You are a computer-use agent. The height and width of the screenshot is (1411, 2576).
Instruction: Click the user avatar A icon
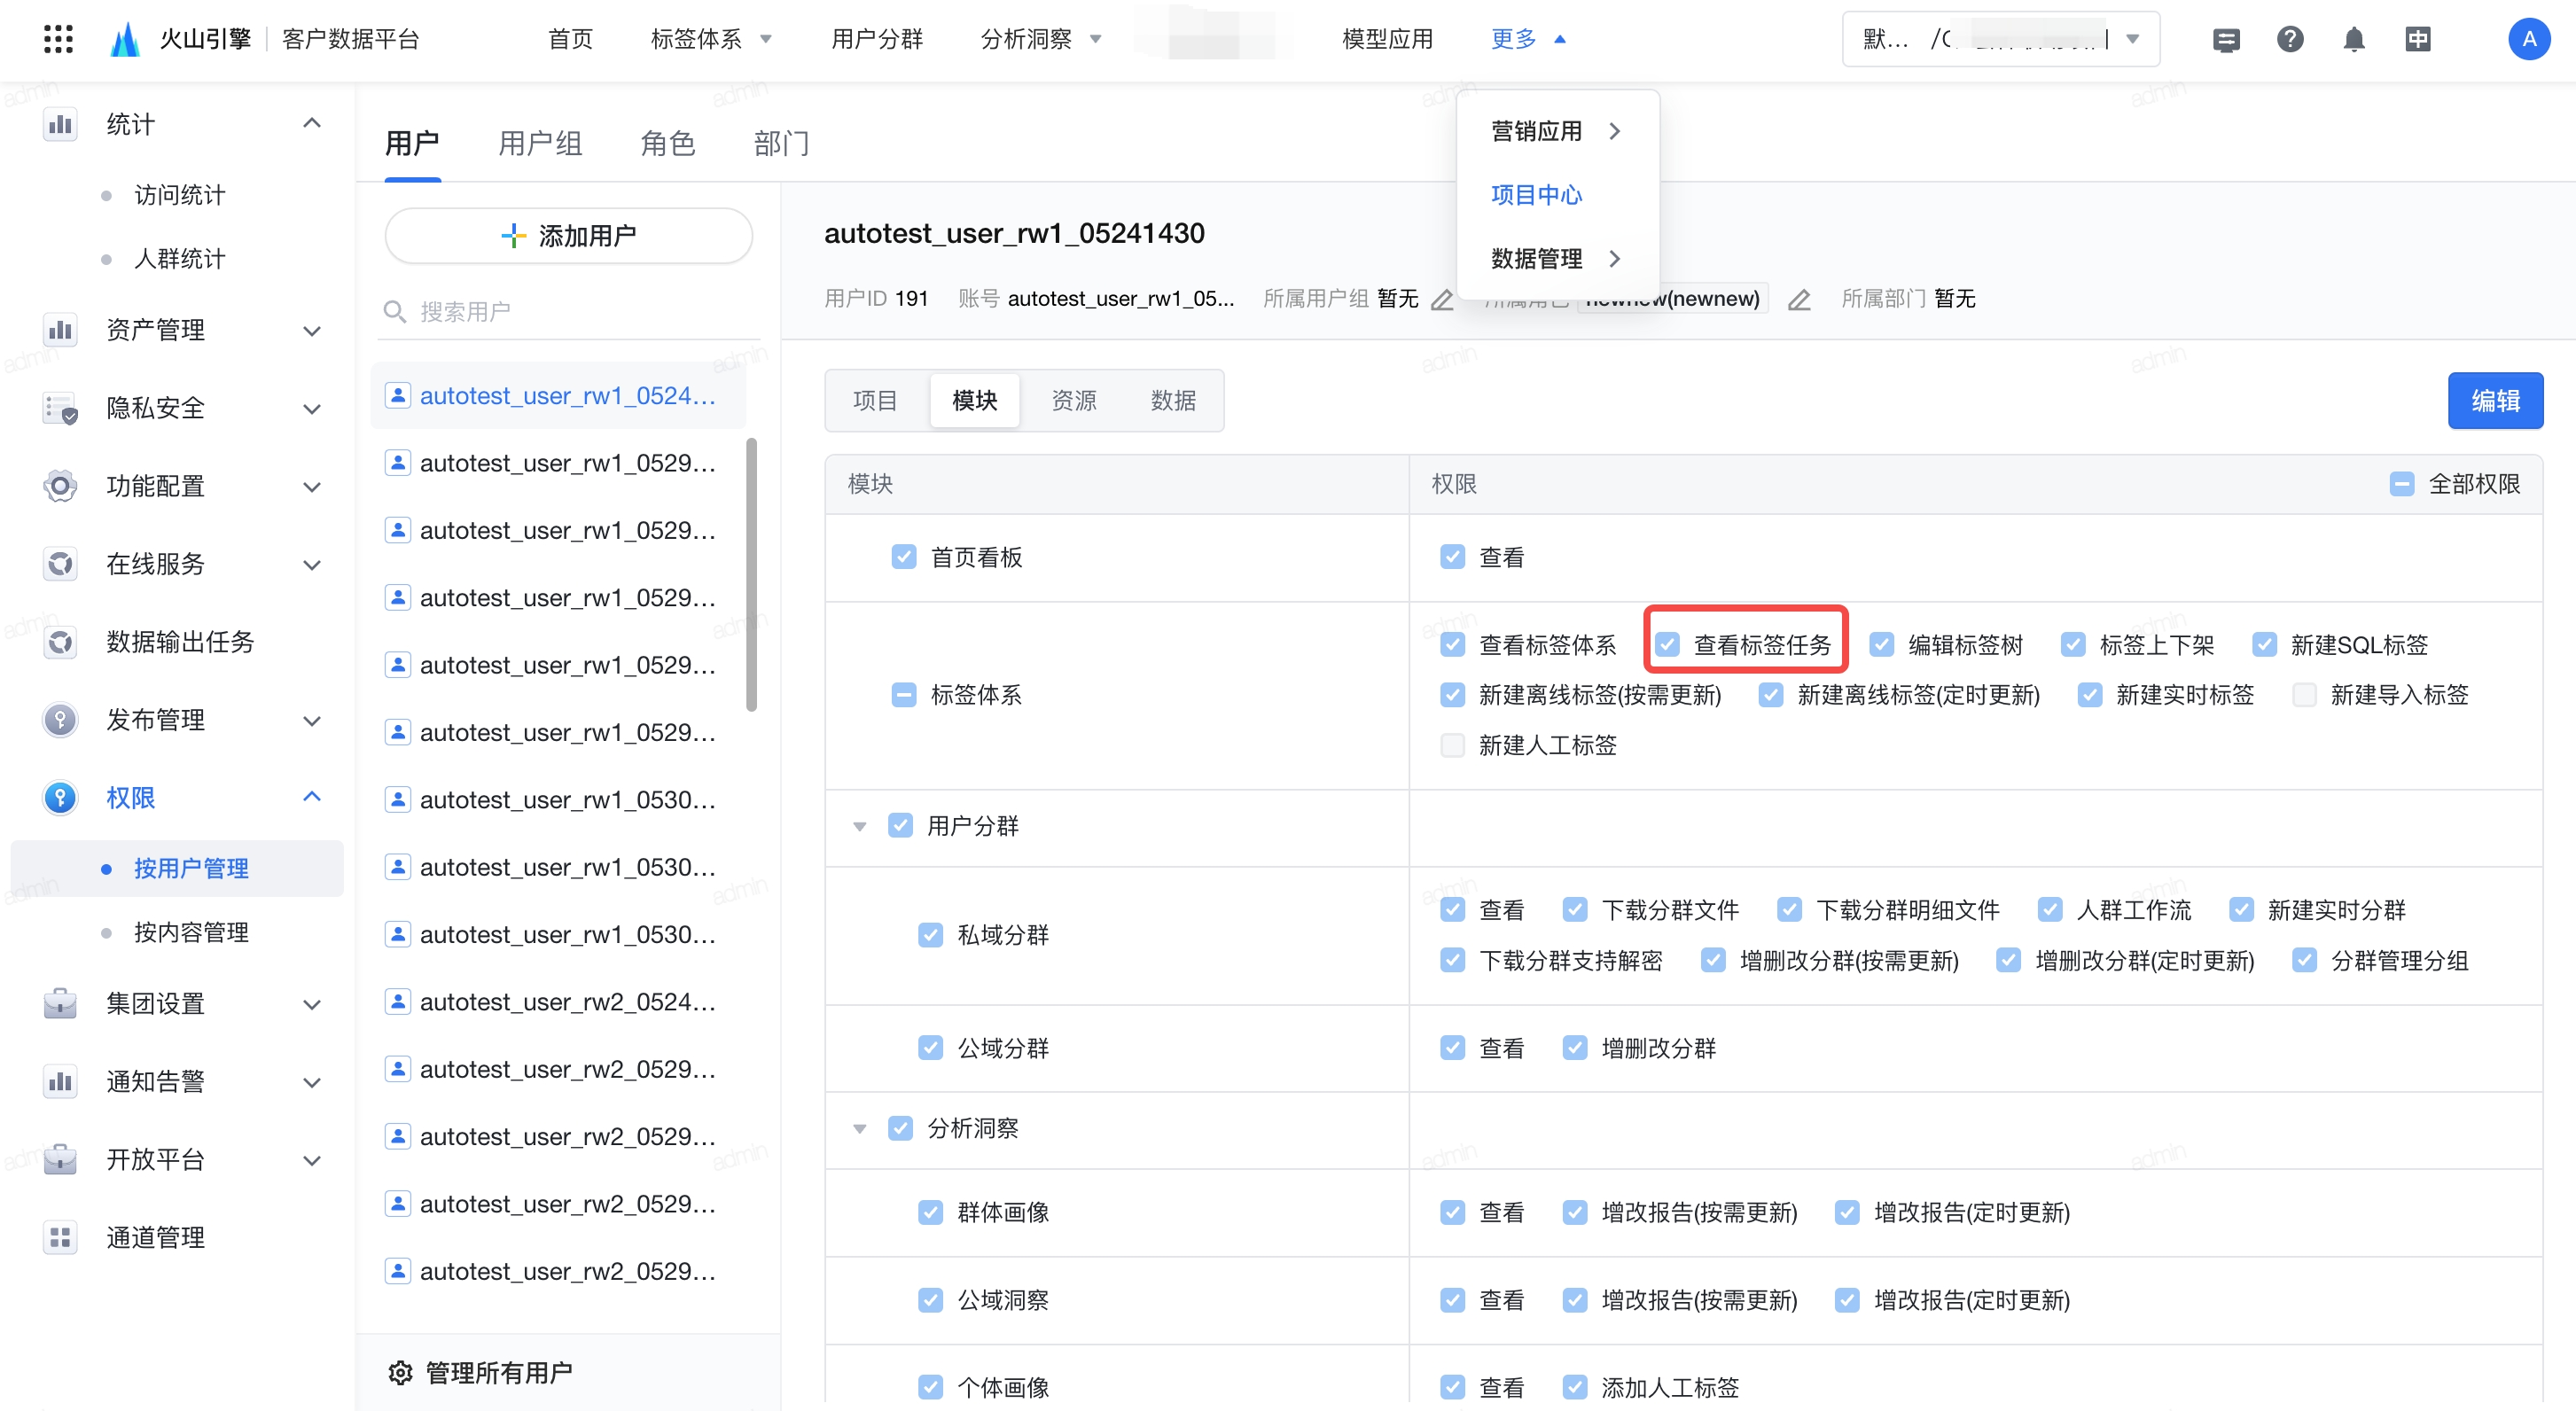(x=2528, y=39)
